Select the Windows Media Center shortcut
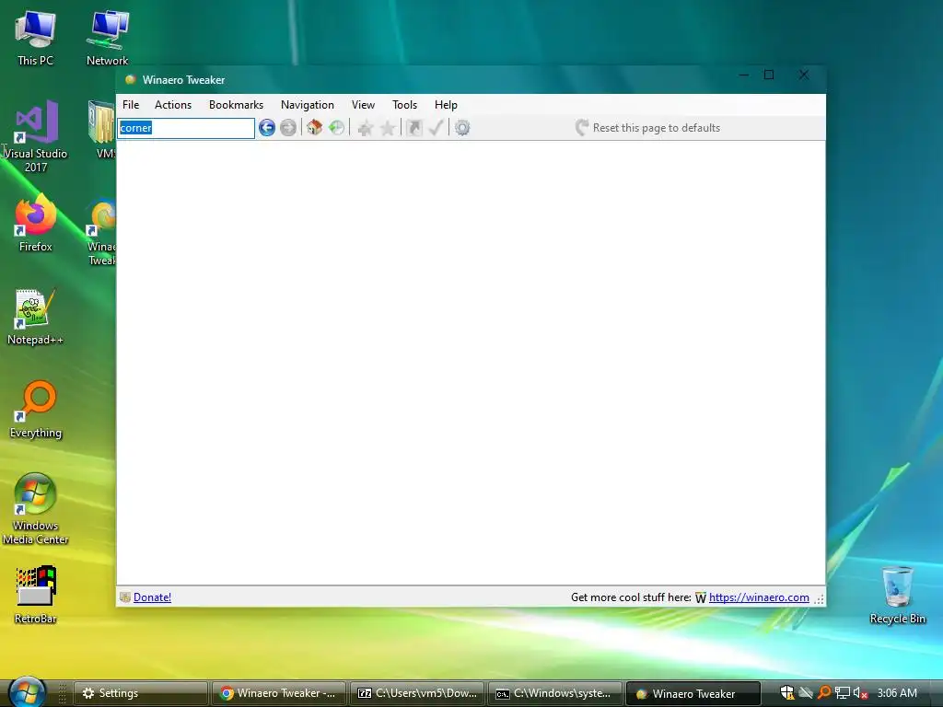This screenshot has width=943, height=707. (36, 509)
